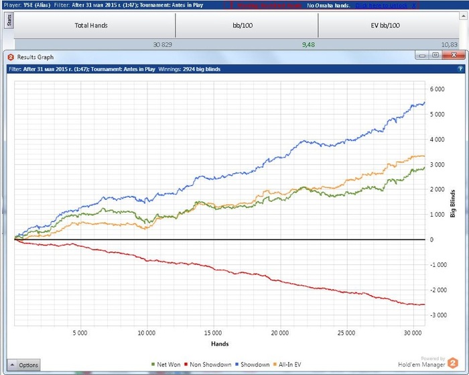Close the Results Graph window
This screenshot has height=375, width=469.
(x=454, y=55)
